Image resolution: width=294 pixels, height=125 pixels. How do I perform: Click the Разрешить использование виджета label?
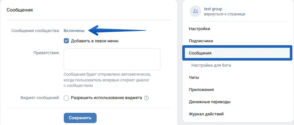click(107, 98)
